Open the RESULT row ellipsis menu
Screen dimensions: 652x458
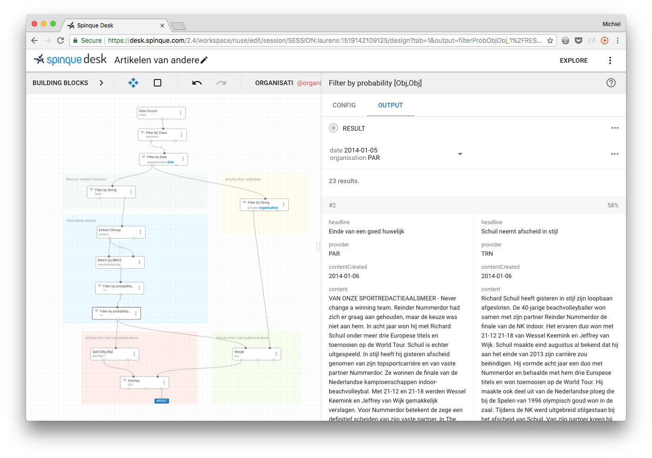point(615,128)
